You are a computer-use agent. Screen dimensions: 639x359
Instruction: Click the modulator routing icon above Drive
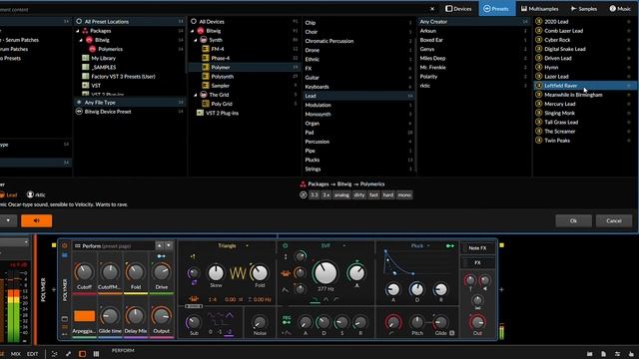161,256
